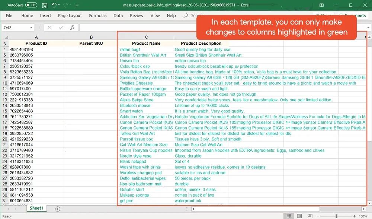Expand the formula bar chevron
Screen dimensions: 372x219
368,28
